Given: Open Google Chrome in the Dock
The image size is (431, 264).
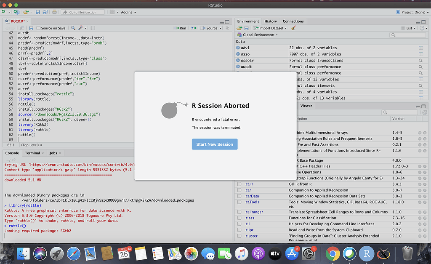Looking at the screenshot, I should (x=333, y=253).
